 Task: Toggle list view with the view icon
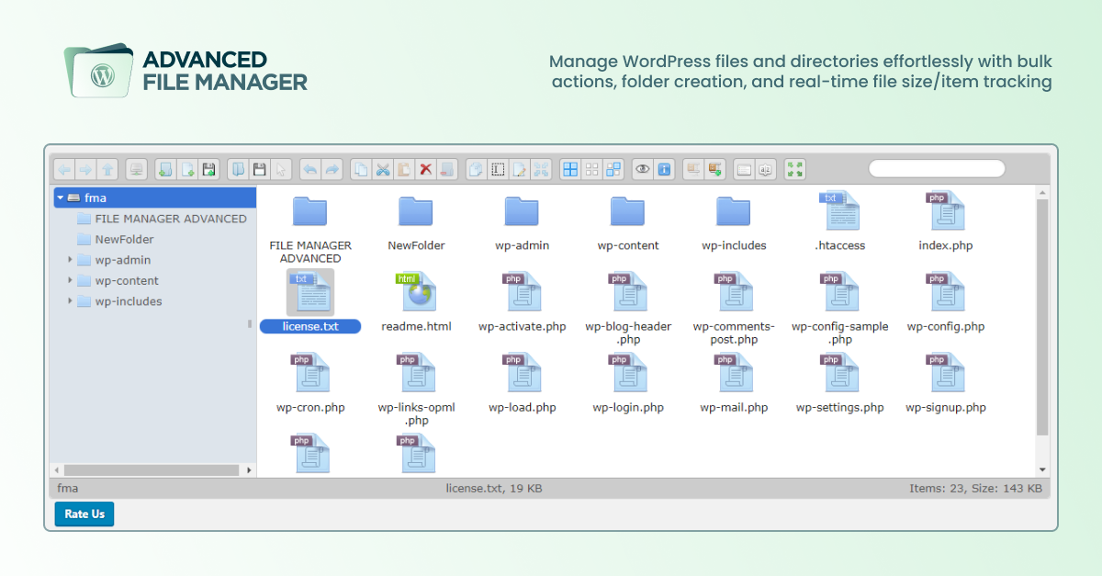744,169
